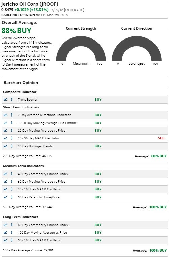This screenshot has width=169, height=258.
Task: Click the 100% BUY long term average
Action: (x=158, y=251)
